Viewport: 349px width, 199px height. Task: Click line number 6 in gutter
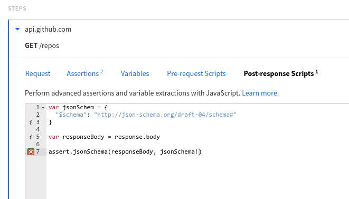click(38, 144)
